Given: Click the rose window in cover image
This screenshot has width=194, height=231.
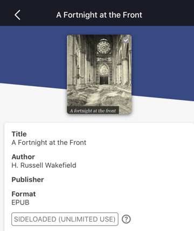Looking at the screenshot, I should 103,47.
